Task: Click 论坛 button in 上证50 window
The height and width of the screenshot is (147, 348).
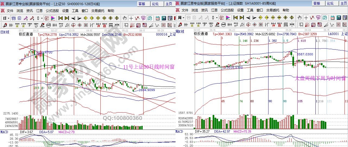Action: [x=155, y=4]
